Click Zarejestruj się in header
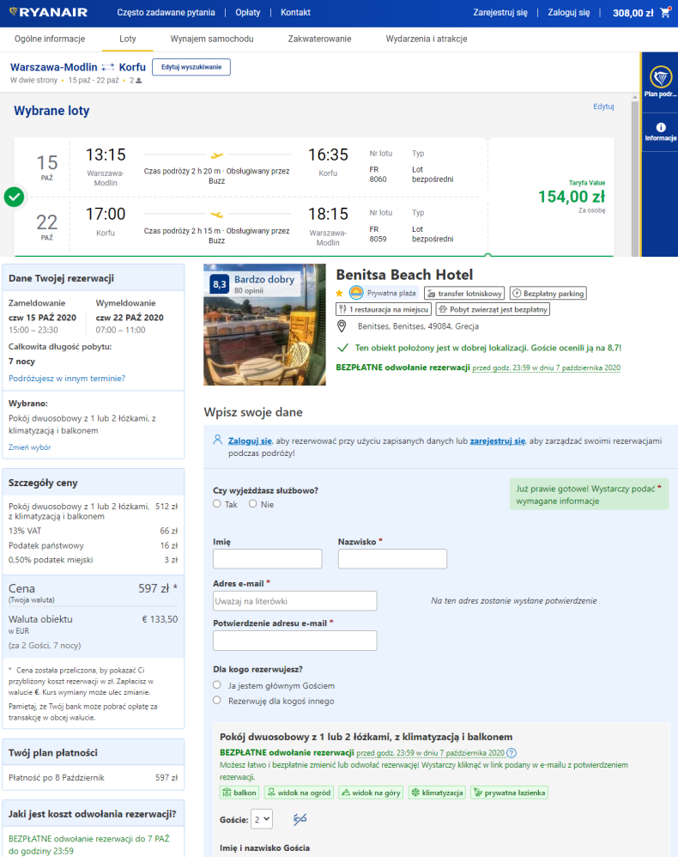Image resolution: width=678 pixels, height=857 pixels. coord(500,12)
